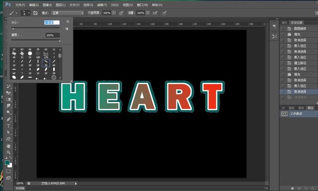
Task: Select the Eraser tool
Action: pos(8,93)
